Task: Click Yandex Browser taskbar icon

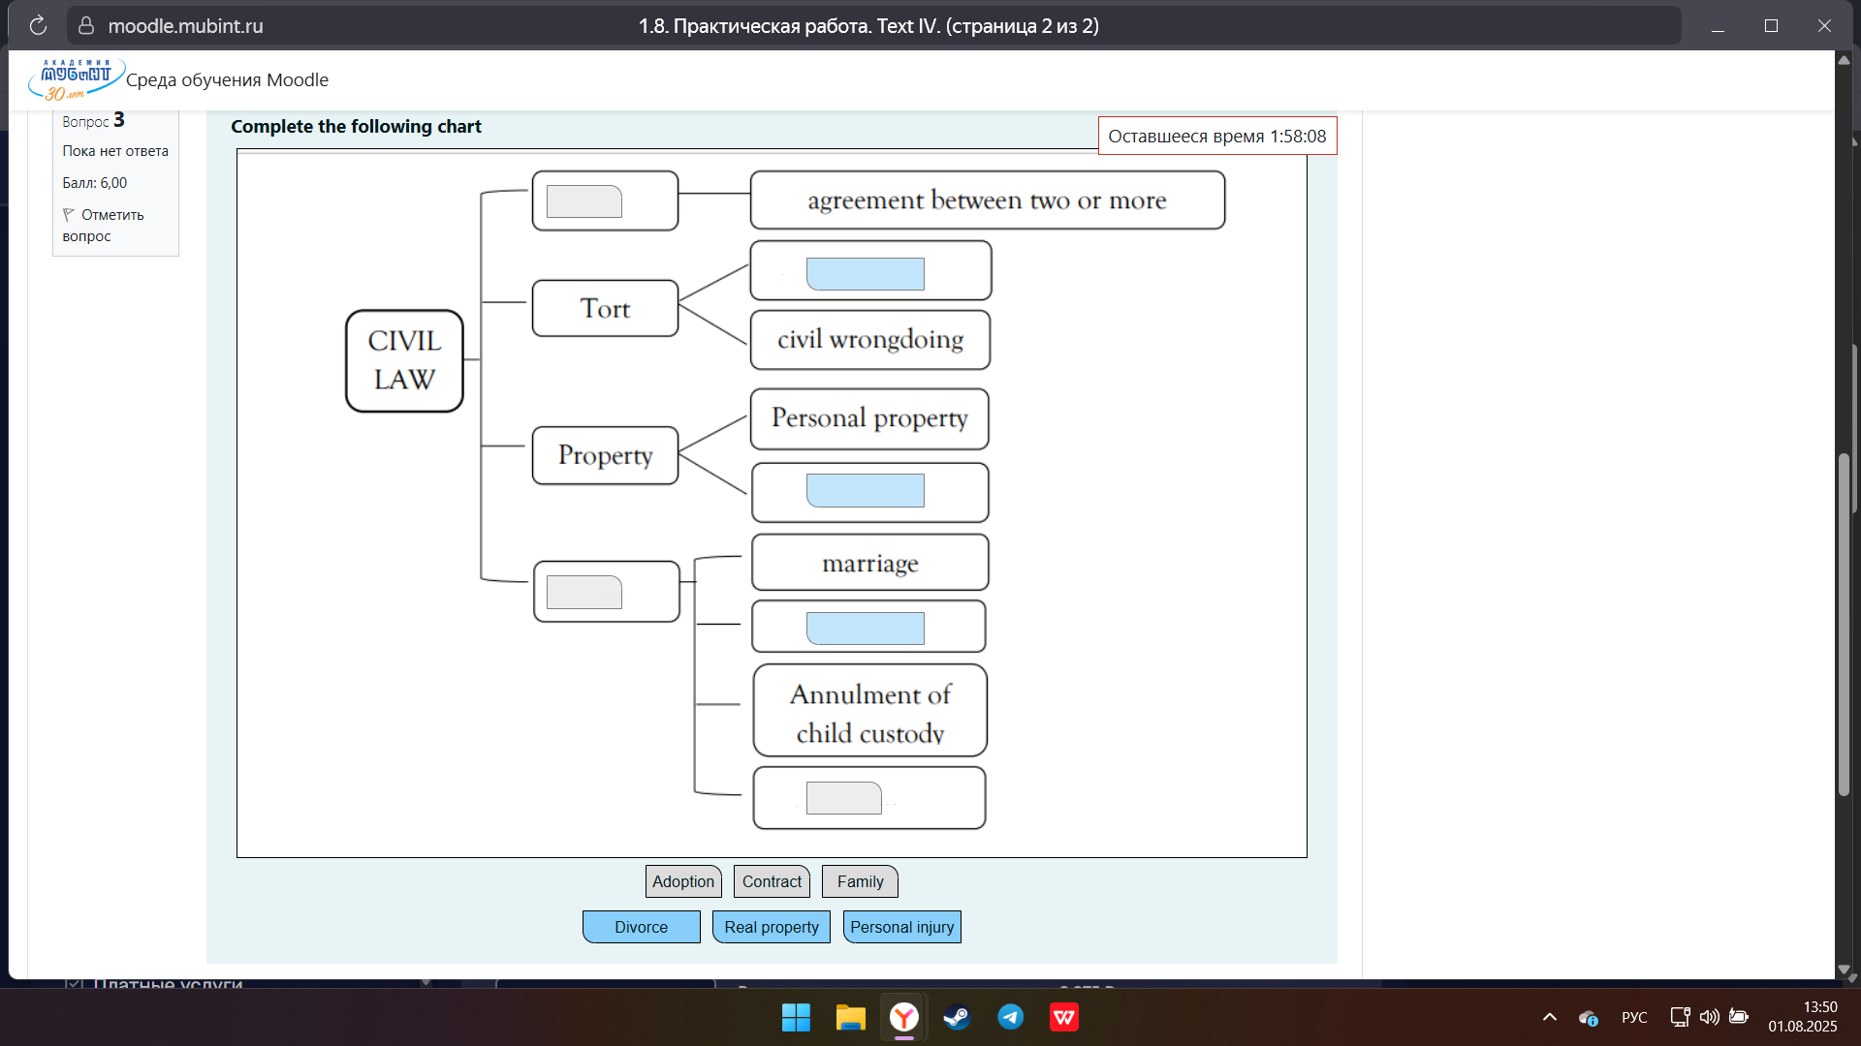Action: pyautogui.click(x=903, y=1017)
